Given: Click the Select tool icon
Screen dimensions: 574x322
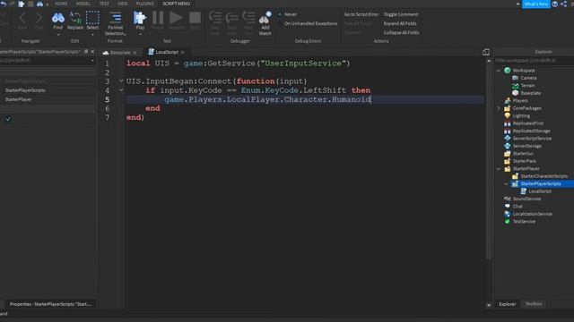Looking at the screenshot, I should click(x=92, y=18).
